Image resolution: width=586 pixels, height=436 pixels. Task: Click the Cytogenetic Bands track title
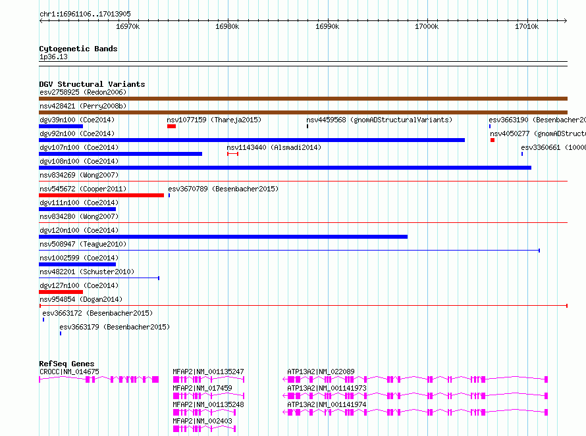click(x=78, y=49)
